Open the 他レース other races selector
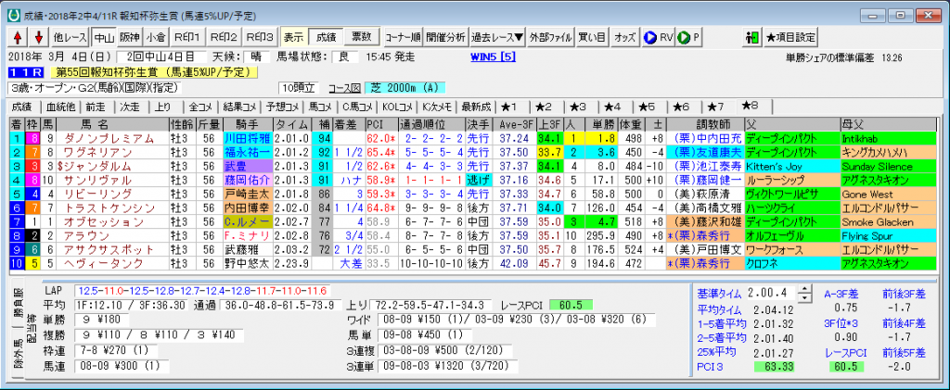This screenshot has height=390, width=950. pos(71,37)
